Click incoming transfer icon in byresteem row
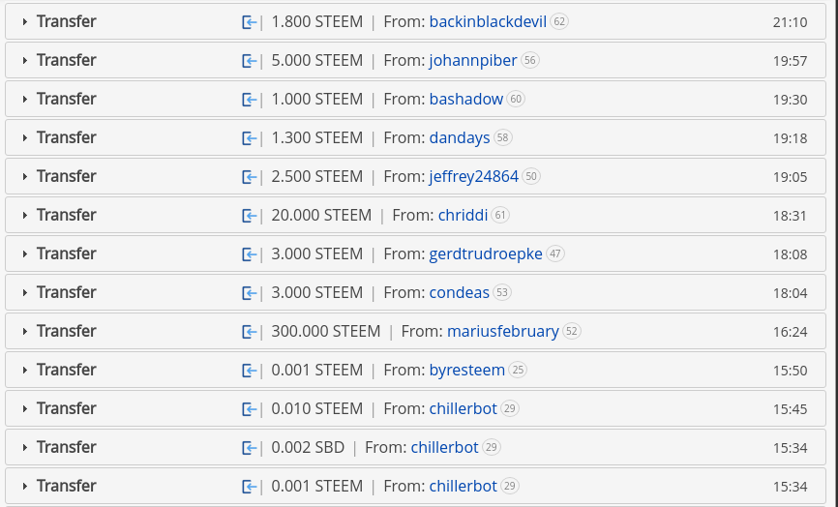Image resolution: width=838 pixels, height=507 pixels. (x=249, y=370)
